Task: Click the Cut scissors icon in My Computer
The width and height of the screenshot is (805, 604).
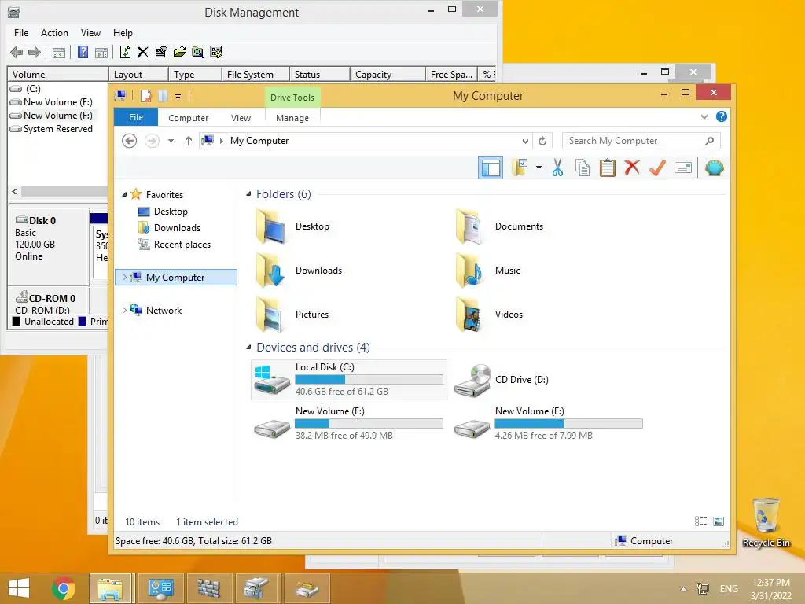Action: point(557,168)
